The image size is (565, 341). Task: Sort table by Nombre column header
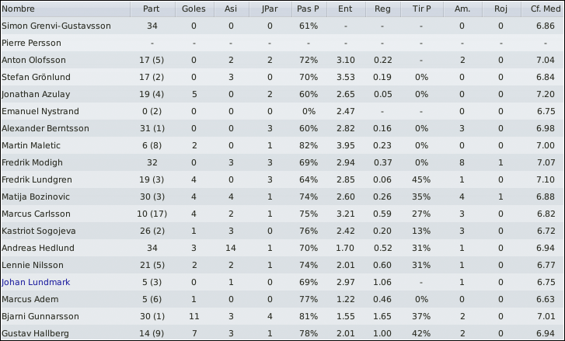coord(65,9)
